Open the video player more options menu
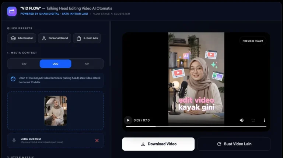The image size is (283, 158). click(265, 120)
